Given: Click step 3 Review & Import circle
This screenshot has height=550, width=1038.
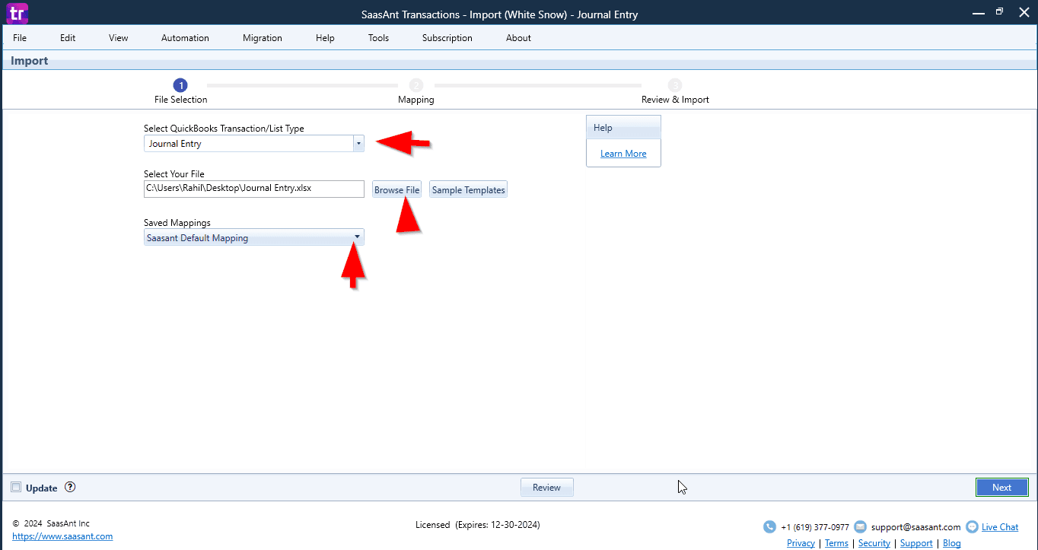Looking at the screenshot, I should (x=675, y=85).
